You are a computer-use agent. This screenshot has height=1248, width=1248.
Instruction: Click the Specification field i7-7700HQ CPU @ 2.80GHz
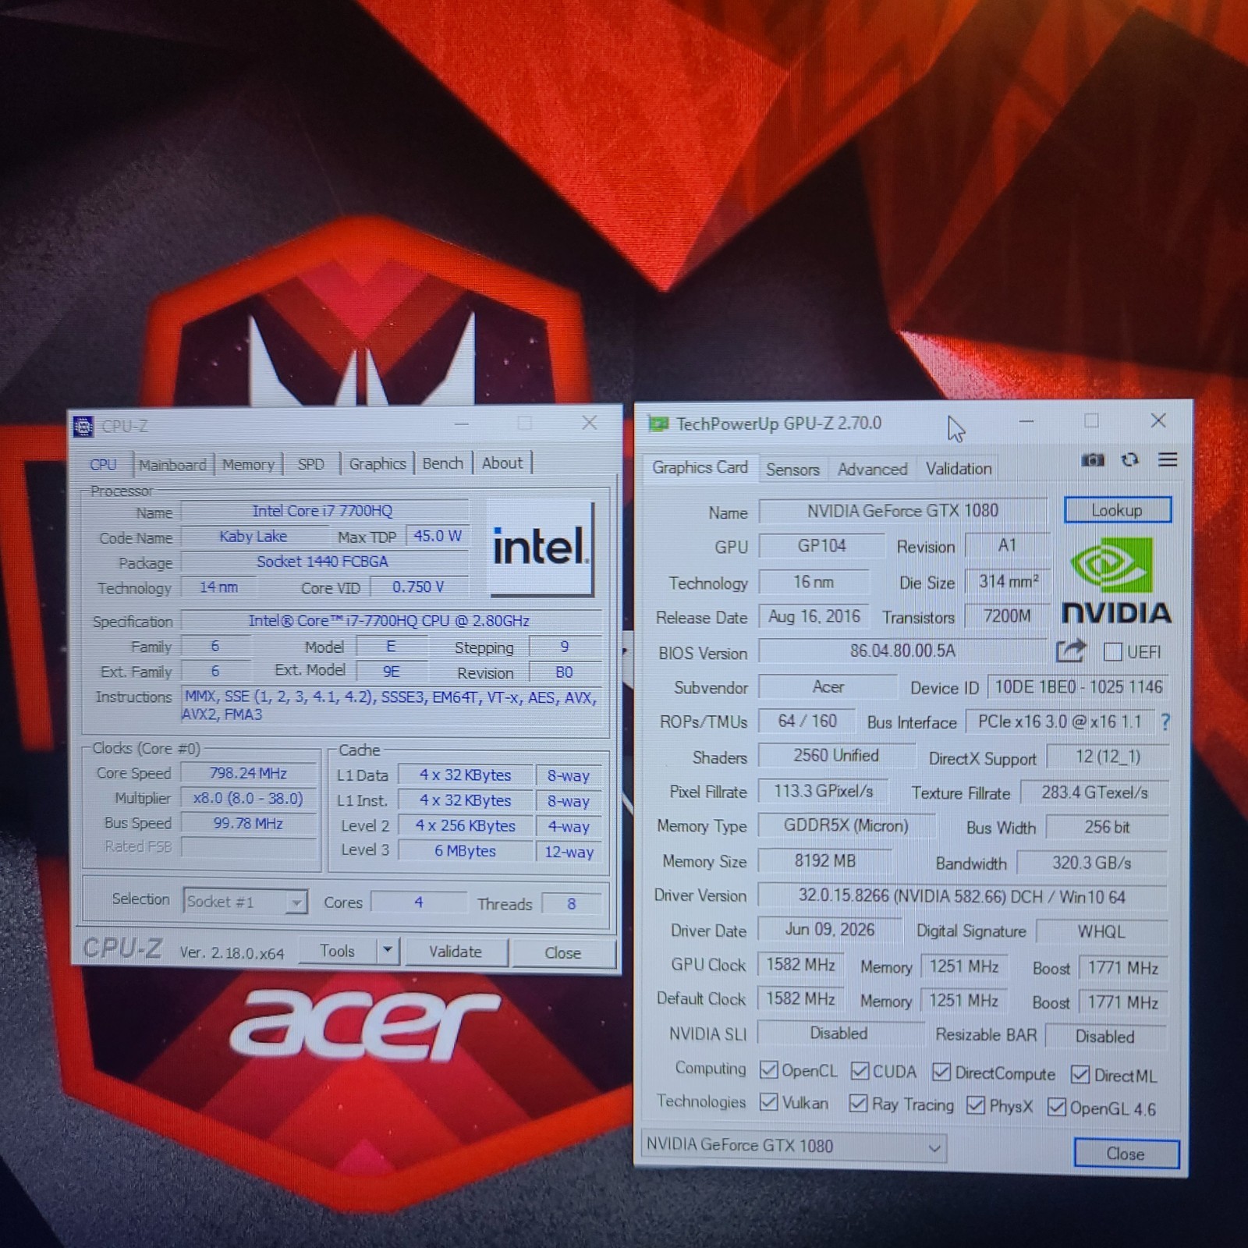pyautogui.click(x=390, y=621)
